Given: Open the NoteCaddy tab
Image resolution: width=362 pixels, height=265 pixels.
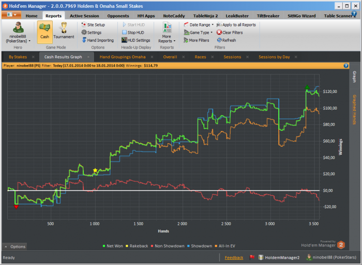Looking at the screenshot, I should point(174,16).
